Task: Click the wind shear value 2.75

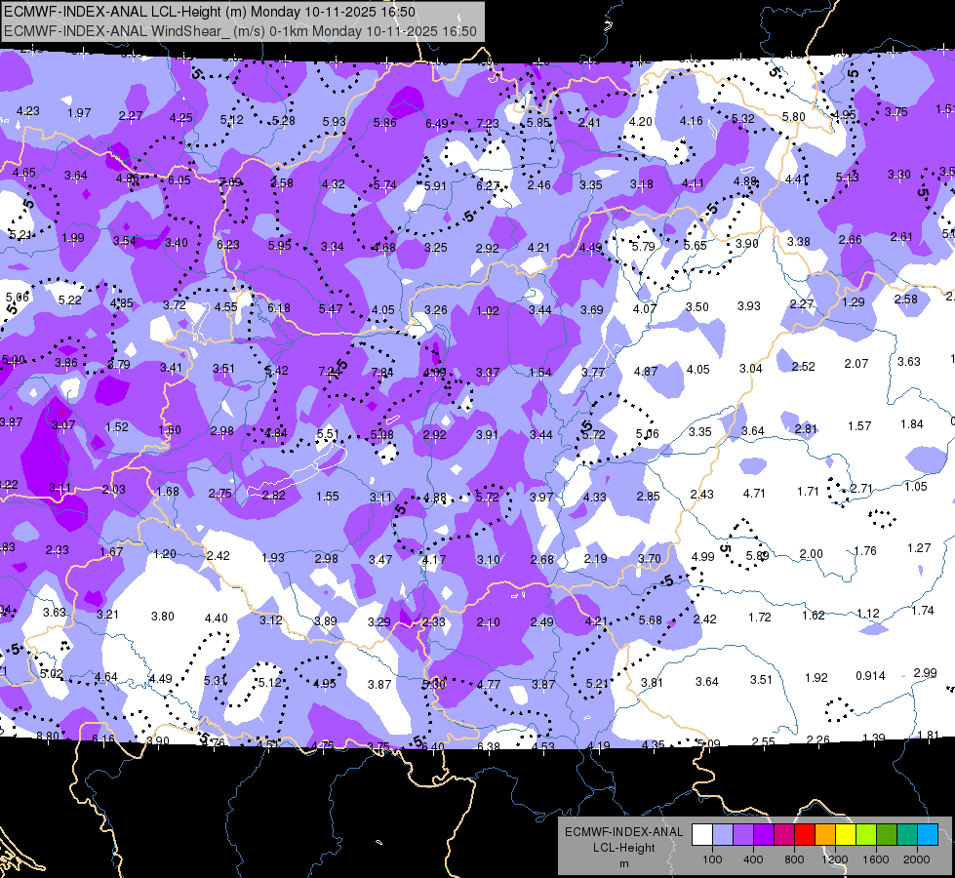Action: coord(219,494)
